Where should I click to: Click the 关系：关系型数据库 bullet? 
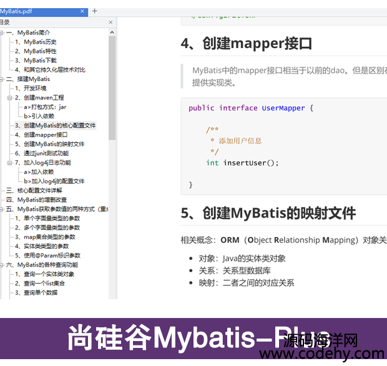[x=235, y=271]
